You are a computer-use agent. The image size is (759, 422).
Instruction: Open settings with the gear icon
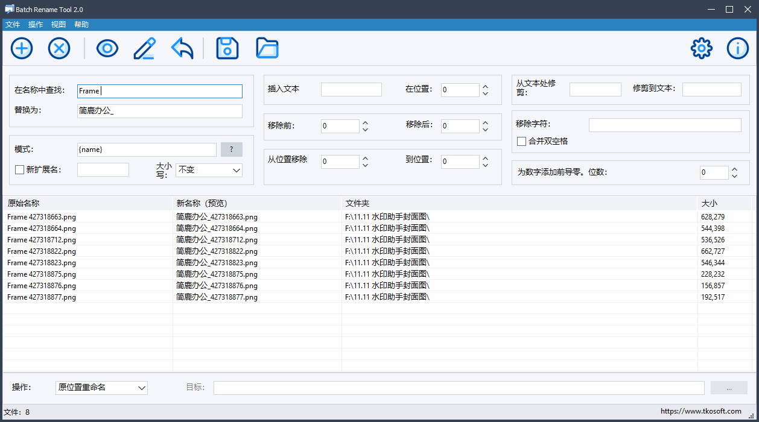[x=702, y=48]
